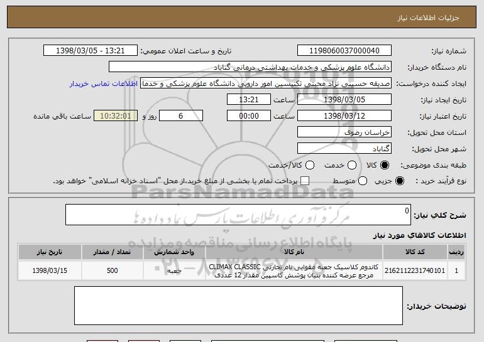Image resolution: width=484 pixels, height=342 pixels.
Task: Click the public announcement date-time field
Action: 91,51
